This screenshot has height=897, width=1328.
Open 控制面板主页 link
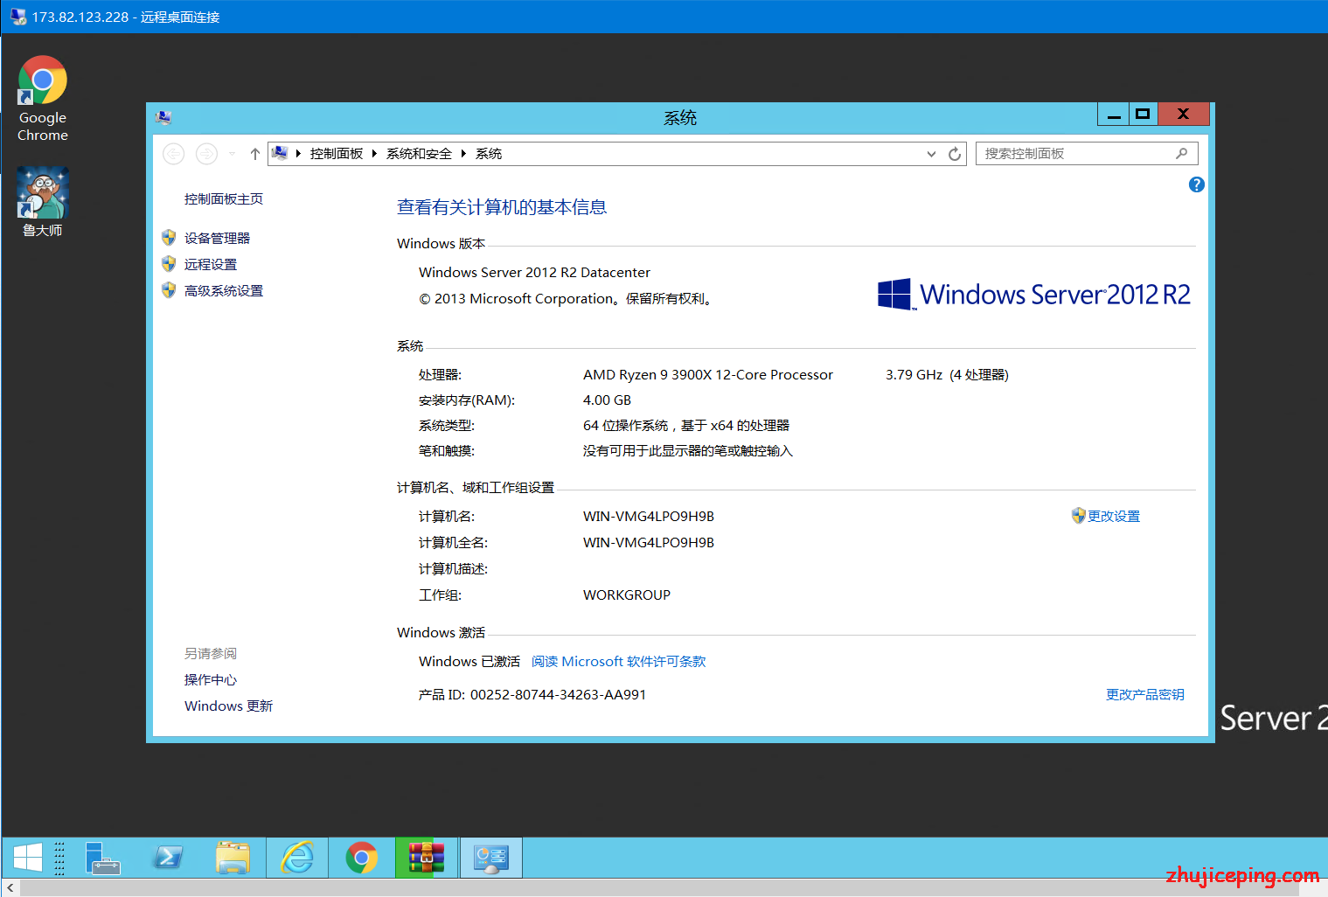point(224,199)
